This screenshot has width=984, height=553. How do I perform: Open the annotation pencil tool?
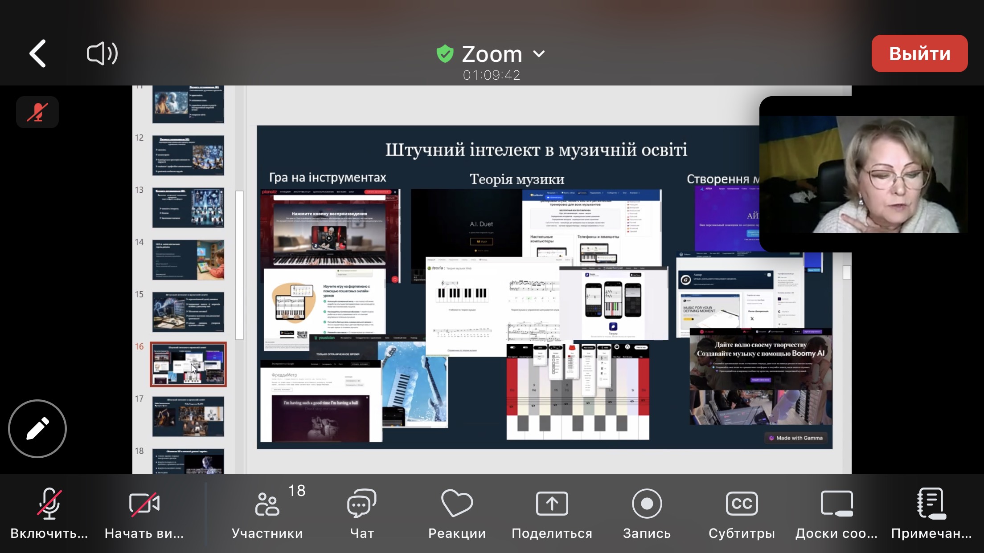click(x=37, y=428)
